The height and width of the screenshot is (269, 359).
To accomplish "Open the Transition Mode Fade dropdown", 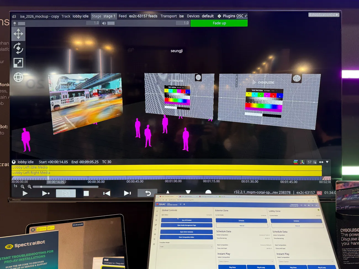I will [x=186, y=247].
